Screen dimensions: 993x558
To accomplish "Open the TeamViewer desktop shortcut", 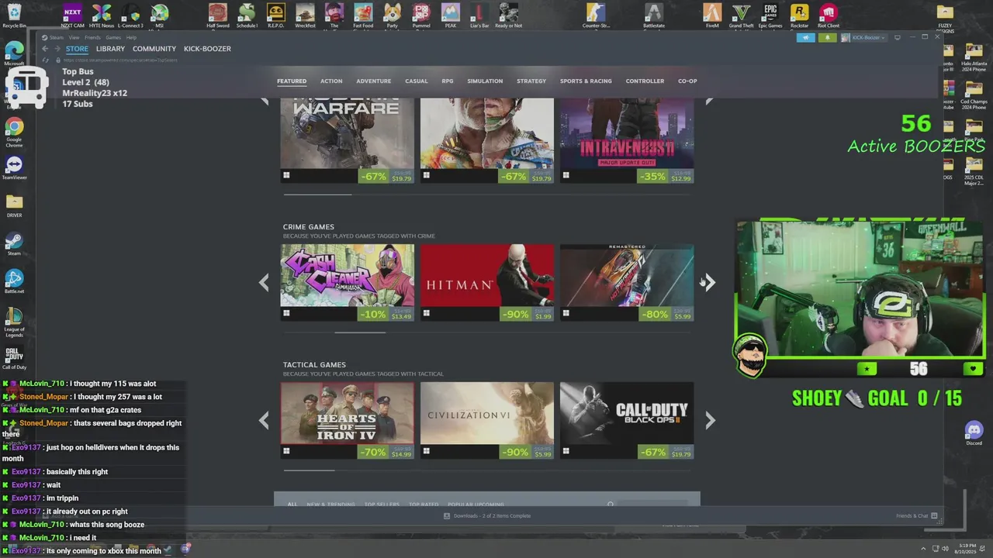I will (x=14, y=168).
